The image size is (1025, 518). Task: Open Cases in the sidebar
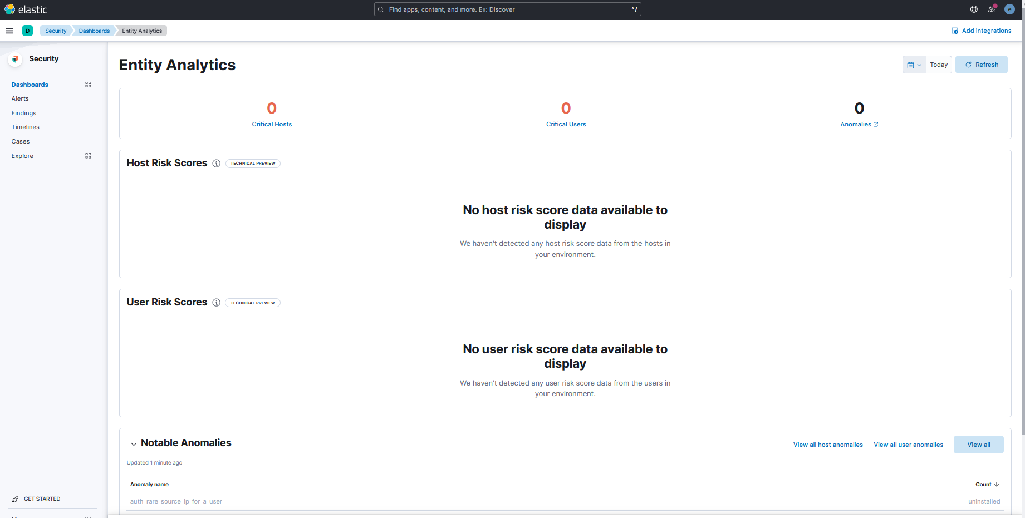click(21, 141)
